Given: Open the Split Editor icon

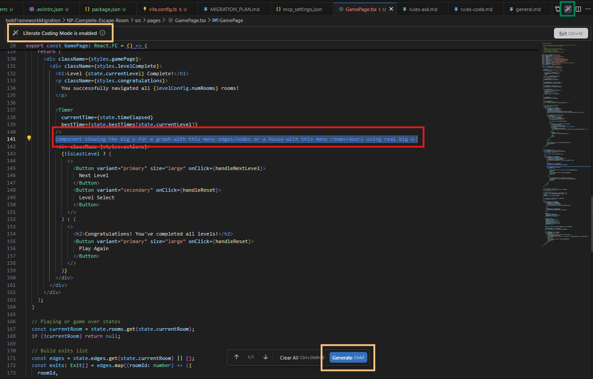Looking at the screenshot, I should [578, 9].
